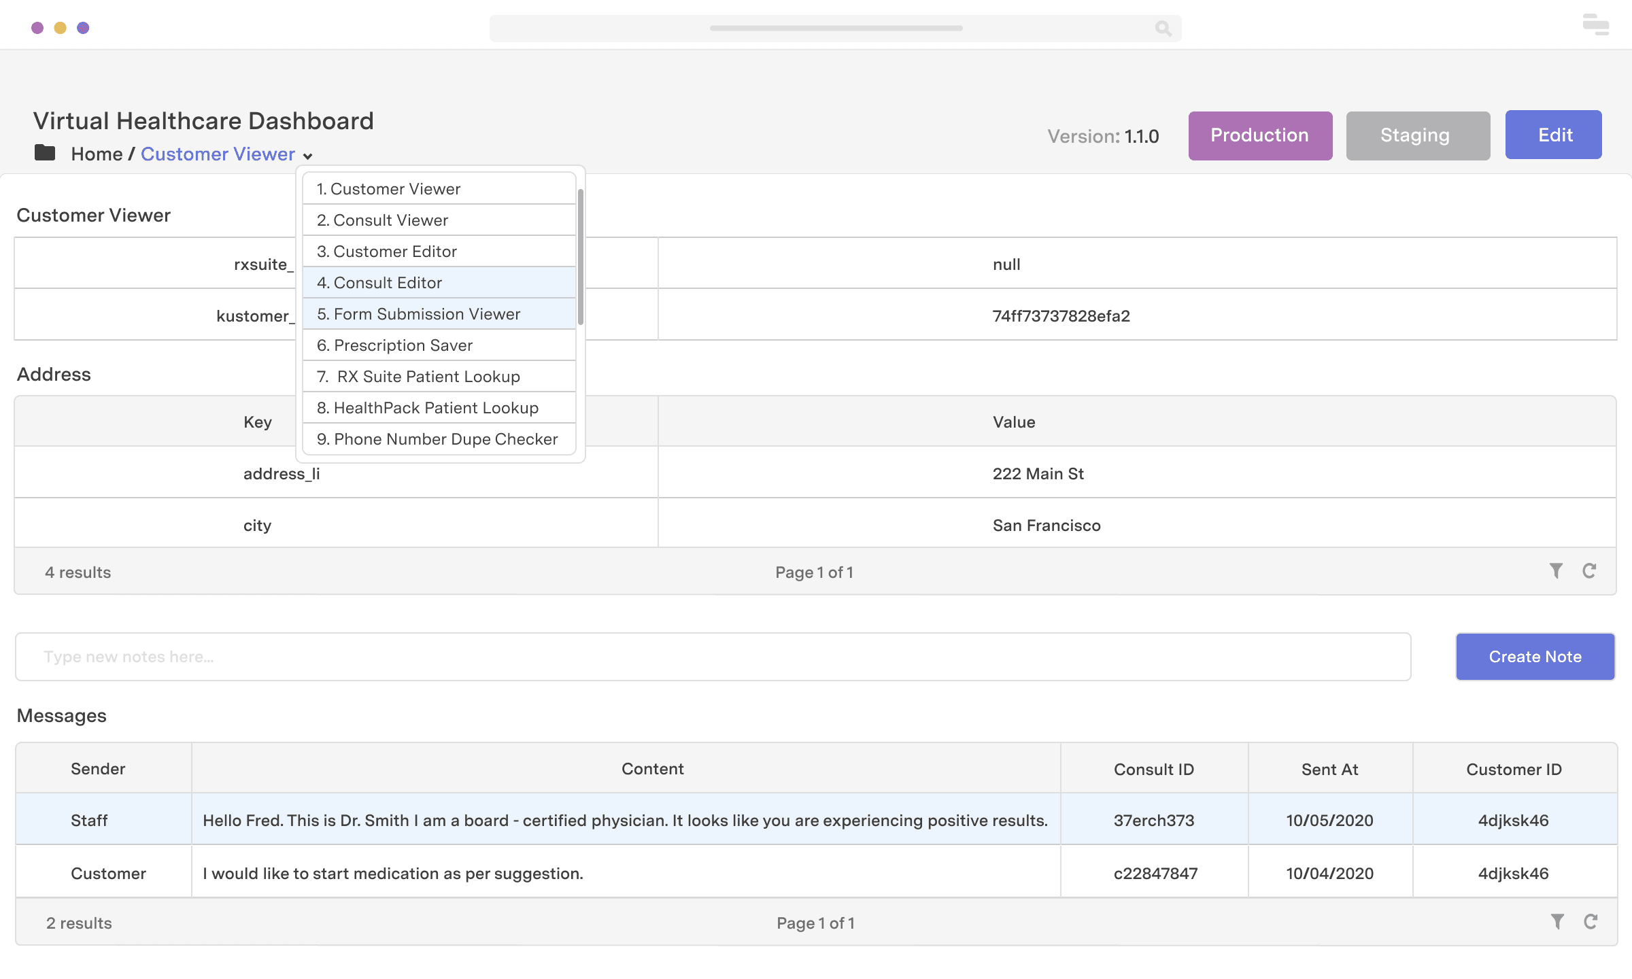Click the search magnifier icon in the top bar
The height and width of the screenshot is (979, 1632).
pos(1163,28)
